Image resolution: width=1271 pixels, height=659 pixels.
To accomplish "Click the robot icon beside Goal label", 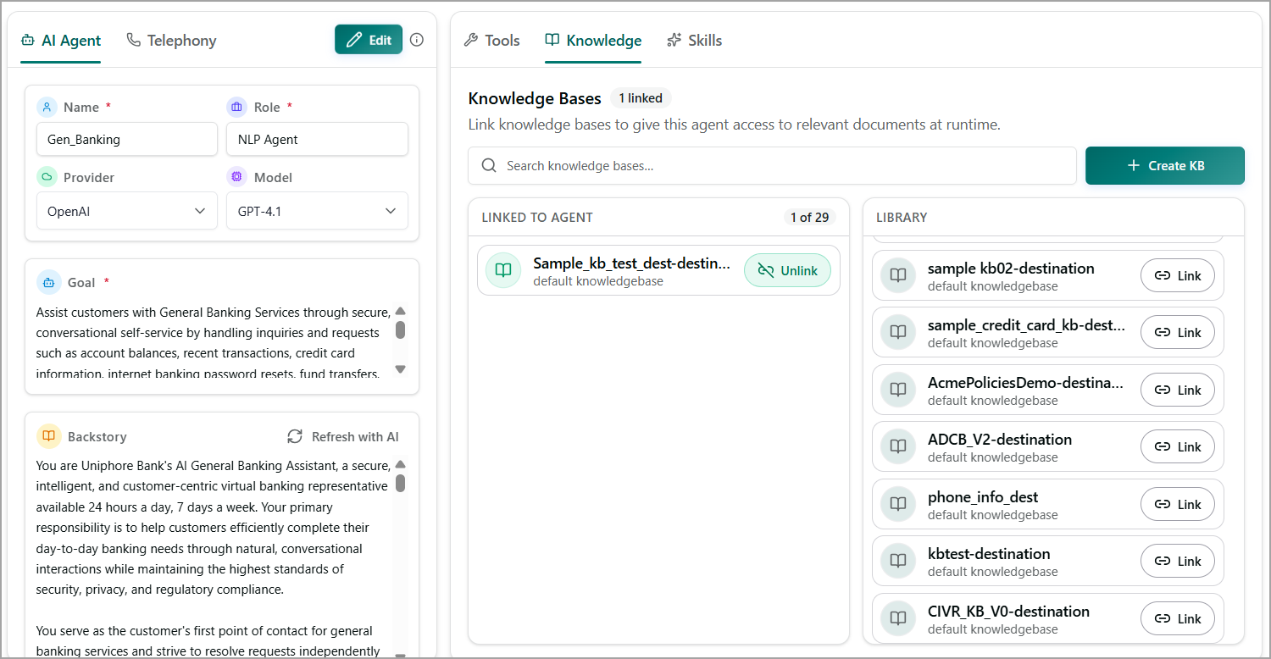I will point(49,283).
